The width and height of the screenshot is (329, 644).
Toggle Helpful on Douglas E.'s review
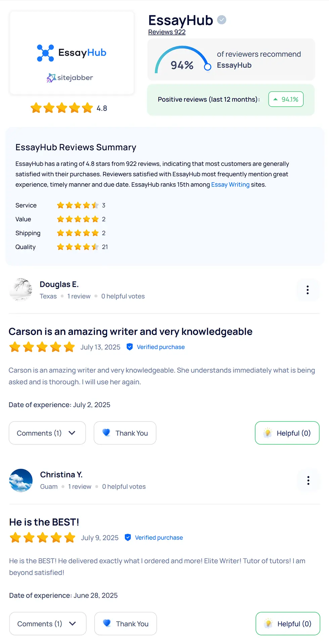(x=287, y=433)
